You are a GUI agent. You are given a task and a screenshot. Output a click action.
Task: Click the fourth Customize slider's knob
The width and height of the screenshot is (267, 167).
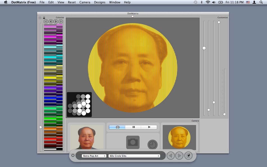pos(219,22)
